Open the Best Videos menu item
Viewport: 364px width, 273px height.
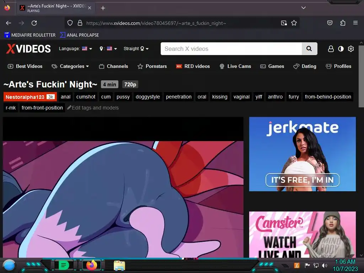[x=25, y=66]
